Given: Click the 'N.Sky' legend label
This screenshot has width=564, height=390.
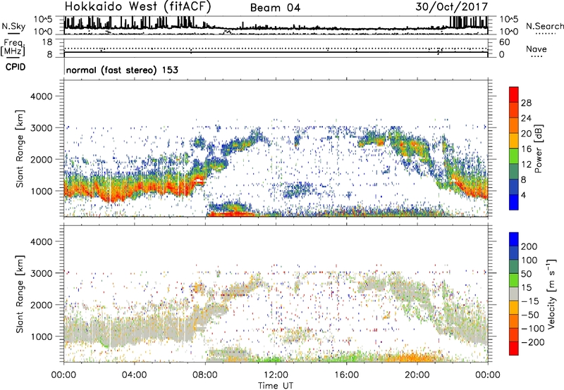Looking at the screenshot, I should coord(13,26).
